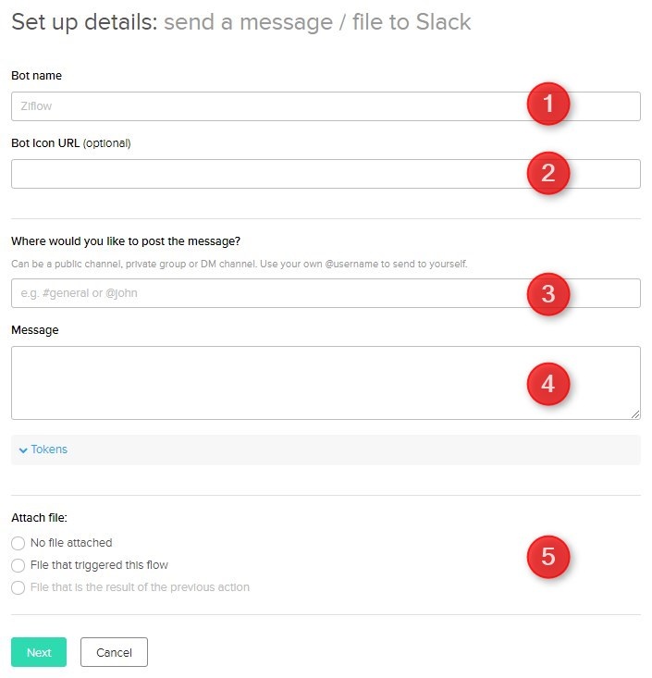The image size is (652, 678).
Task: Click the 'Where would you like to post' label
Action: [x=126, y=241]
